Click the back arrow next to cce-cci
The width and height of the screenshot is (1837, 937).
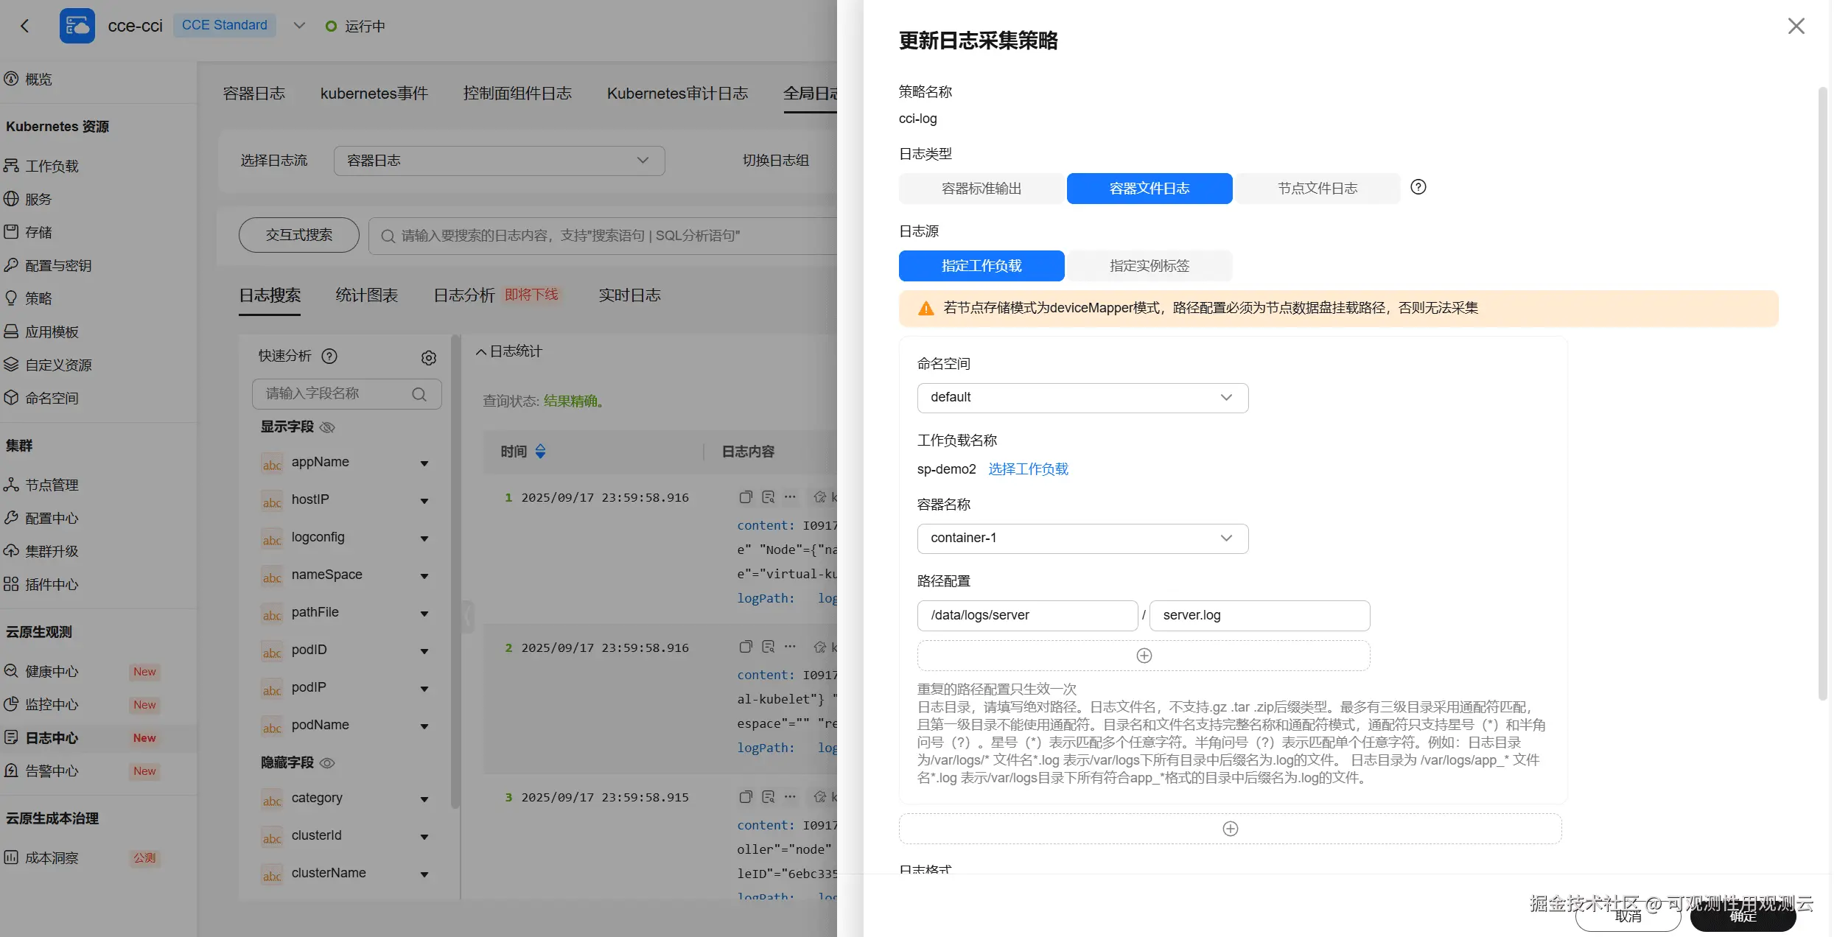point(25,27)
